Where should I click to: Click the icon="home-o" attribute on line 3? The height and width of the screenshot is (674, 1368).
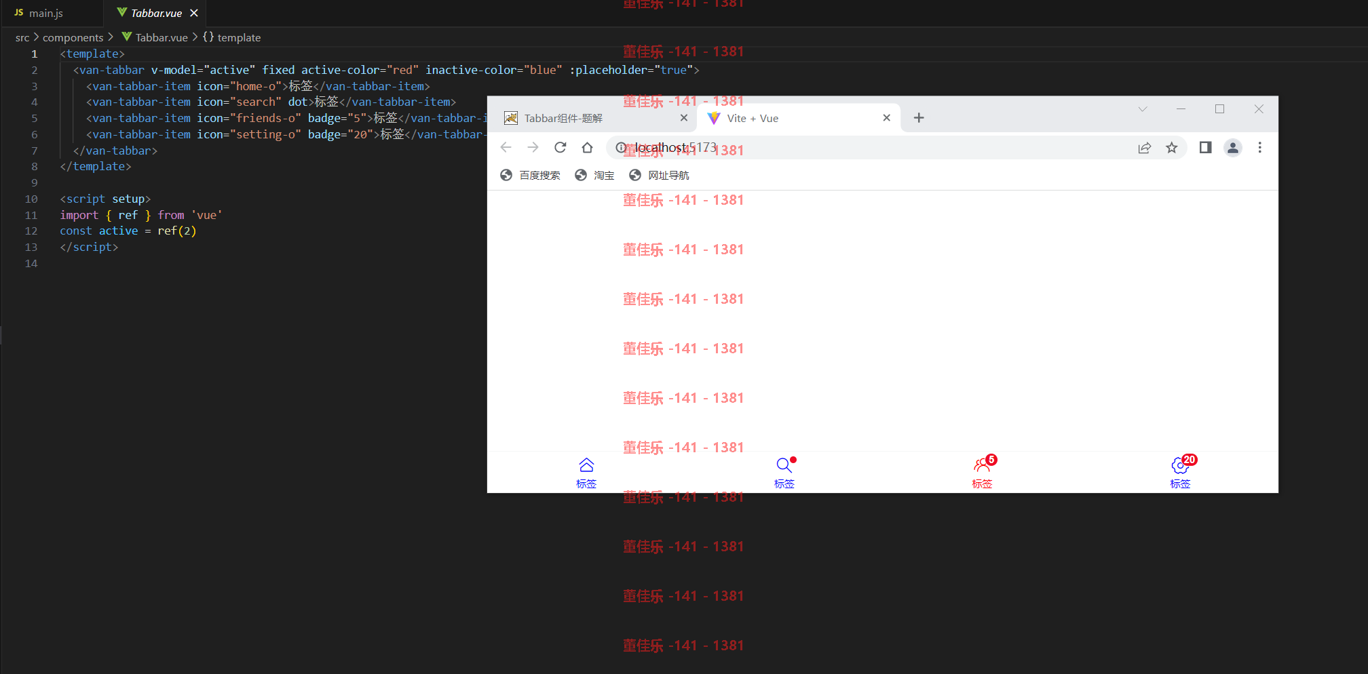240,86
